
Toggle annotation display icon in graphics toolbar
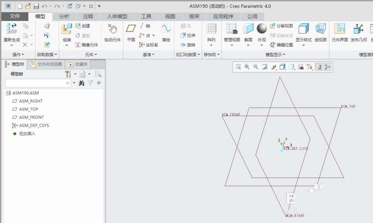tap(319, 67)
